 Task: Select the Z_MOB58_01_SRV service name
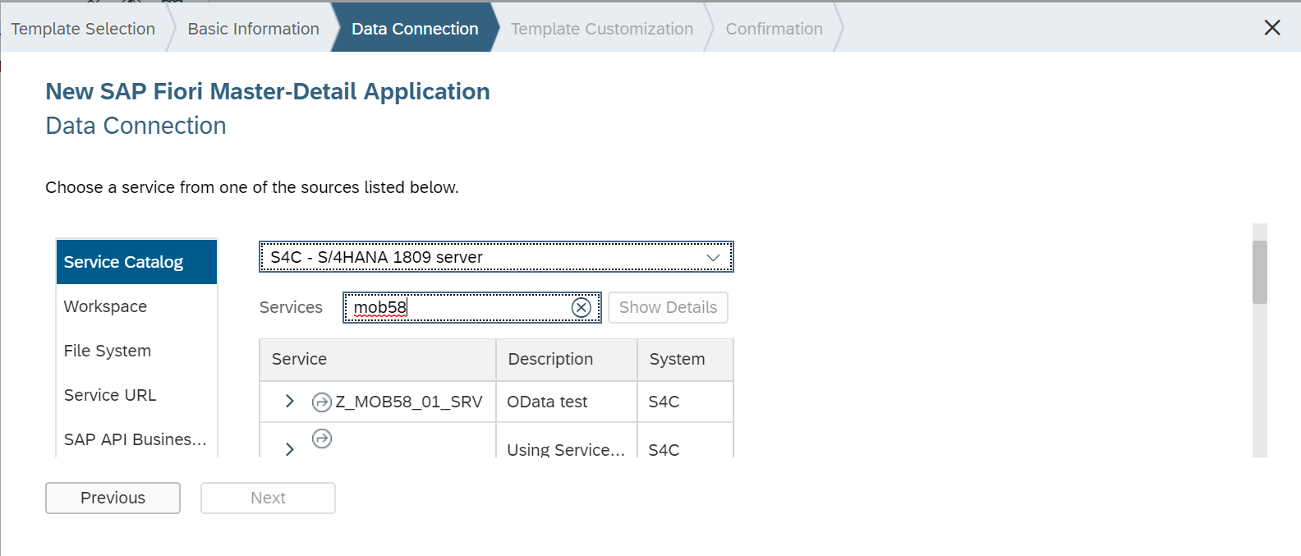click(408, 402)
